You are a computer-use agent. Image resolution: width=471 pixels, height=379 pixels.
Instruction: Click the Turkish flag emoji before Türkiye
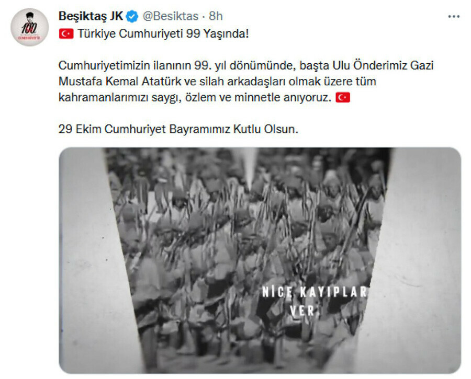(66, 33)
